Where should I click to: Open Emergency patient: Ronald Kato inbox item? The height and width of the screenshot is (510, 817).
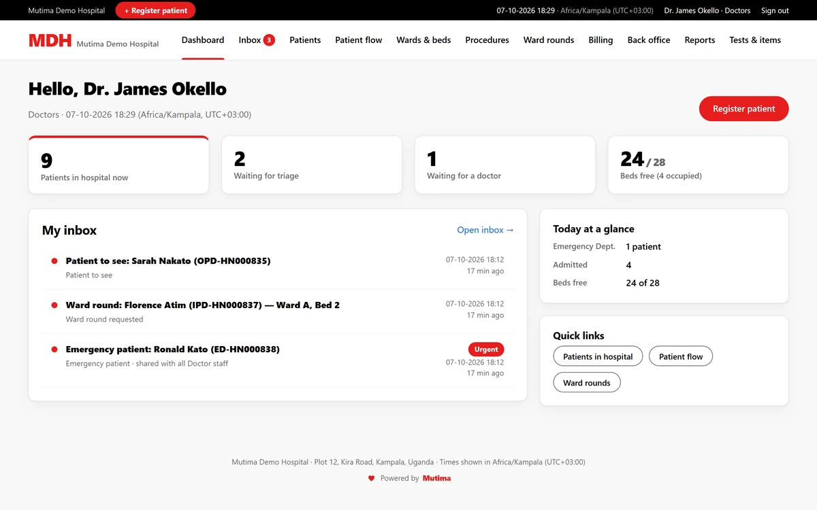(278, 360)
